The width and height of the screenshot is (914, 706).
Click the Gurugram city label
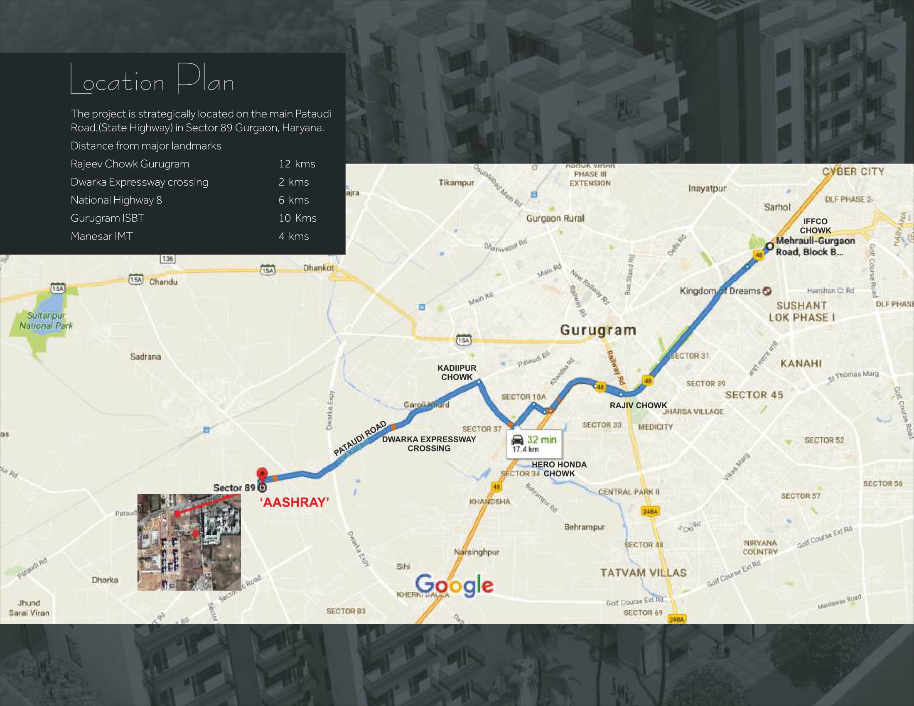(597, 330)
